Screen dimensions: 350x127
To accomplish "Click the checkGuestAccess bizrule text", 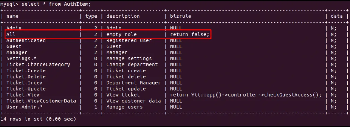I will click(246, 94).
